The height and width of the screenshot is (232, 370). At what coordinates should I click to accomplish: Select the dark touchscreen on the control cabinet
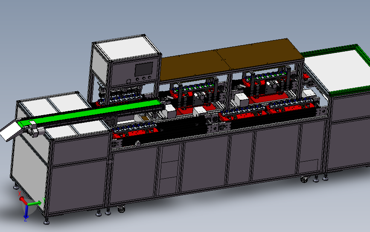pyautogui.click(x=144, y=69)
